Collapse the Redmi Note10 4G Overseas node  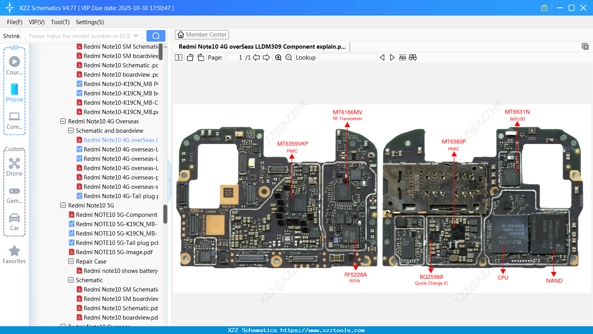click(x=63, y=121)
